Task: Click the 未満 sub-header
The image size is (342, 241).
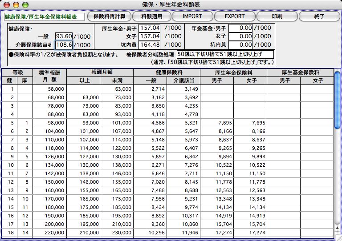Action: coord(117,80)
